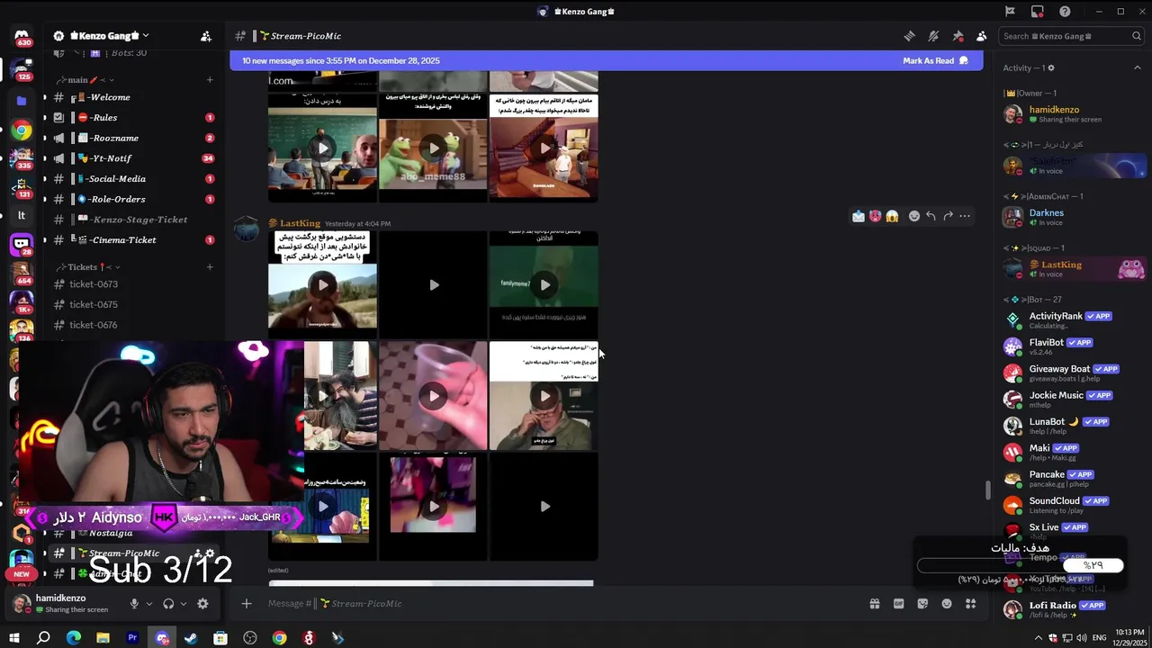Open pinned messages icon

point(958,36)
